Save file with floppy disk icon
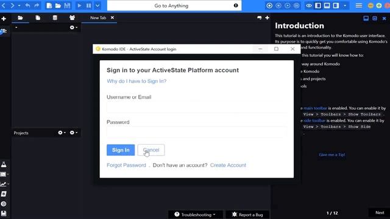This screenshot has height=219, width=390. tap(67, 5)
